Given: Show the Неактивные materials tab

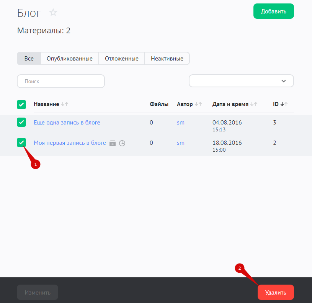Looking at the screenshot, I should click(167, 59).
